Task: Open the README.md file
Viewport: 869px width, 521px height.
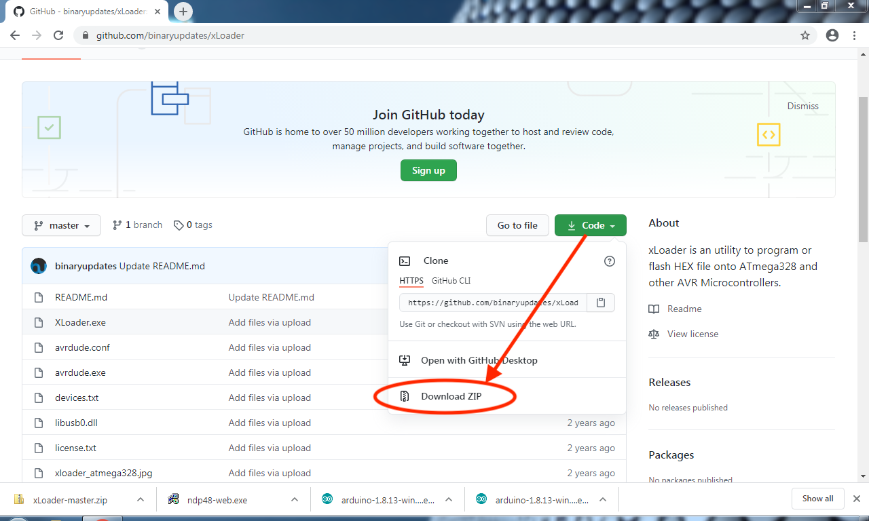Action: click(x=81, y=297)
